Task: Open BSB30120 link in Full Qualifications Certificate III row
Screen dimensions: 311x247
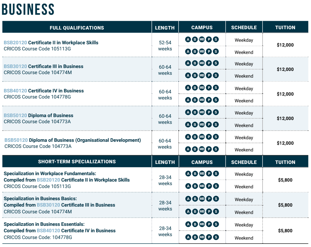Action: pos(15,66)
